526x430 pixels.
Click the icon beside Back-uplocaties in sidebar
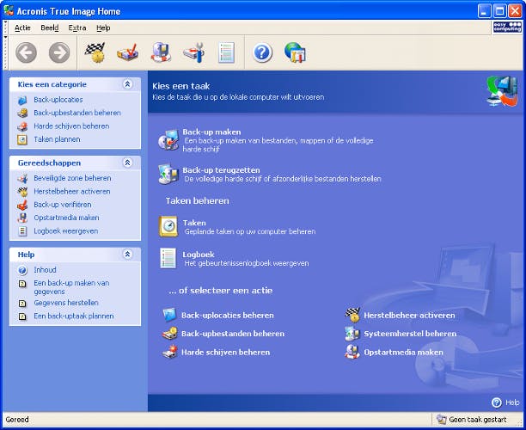click(22, 100)
